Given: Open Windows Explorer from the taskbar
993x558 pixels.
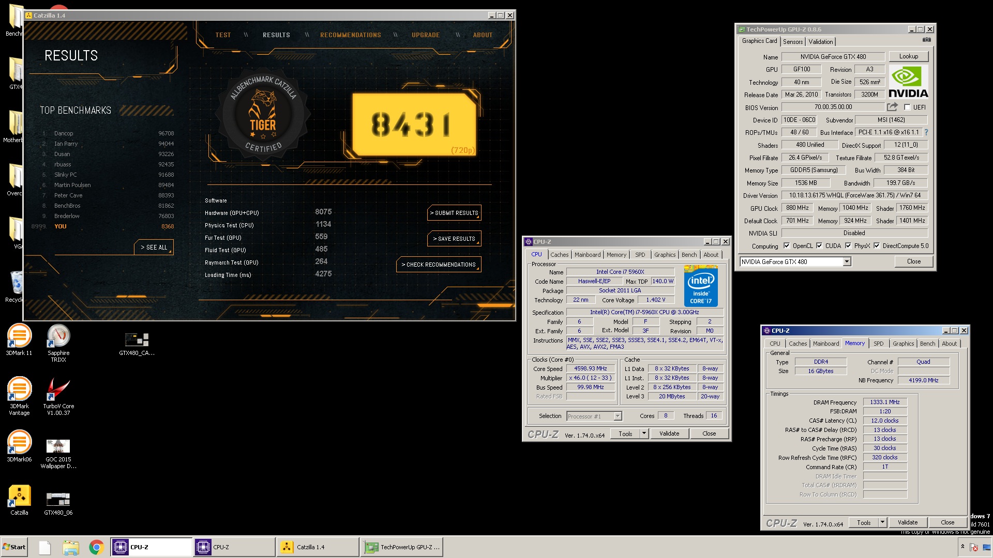Looking at the screenshot, I should pyautogui.click(x=70, y=547).
